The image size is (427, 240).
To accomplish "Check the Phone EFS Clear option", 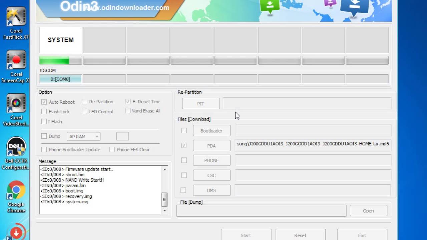I will tap(112, 150).
